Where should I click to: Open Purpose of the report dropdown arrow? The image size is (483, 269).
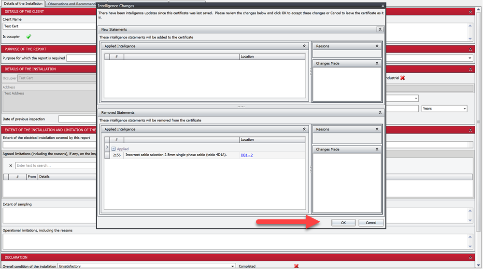coord(470,58)
